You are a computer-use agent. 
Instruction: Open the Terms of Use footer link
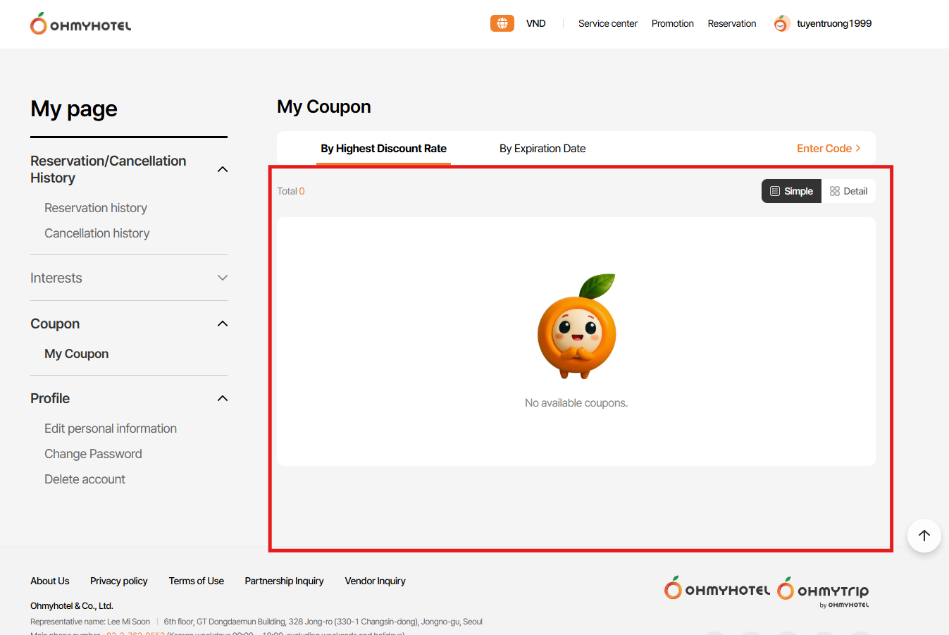[x=197, y=581]
